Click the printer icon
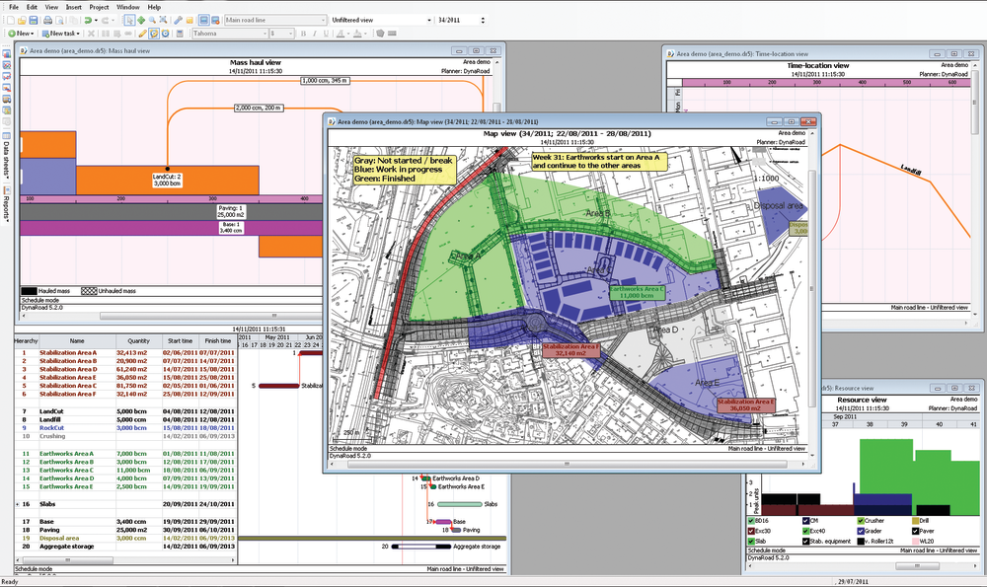Viewport: 987px width, 587px height. pyautogui.click(x=47, y=20)
